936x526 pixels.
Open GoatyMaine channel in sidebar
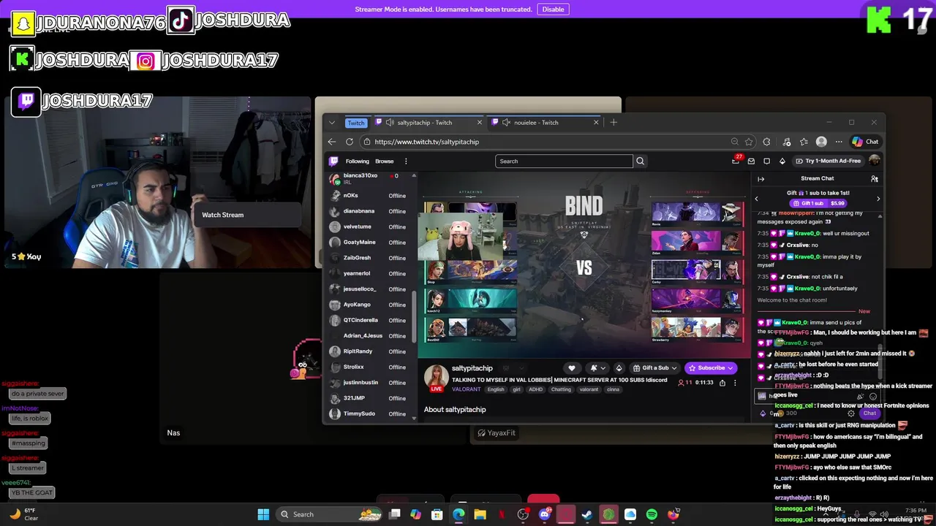click(369, 242)
